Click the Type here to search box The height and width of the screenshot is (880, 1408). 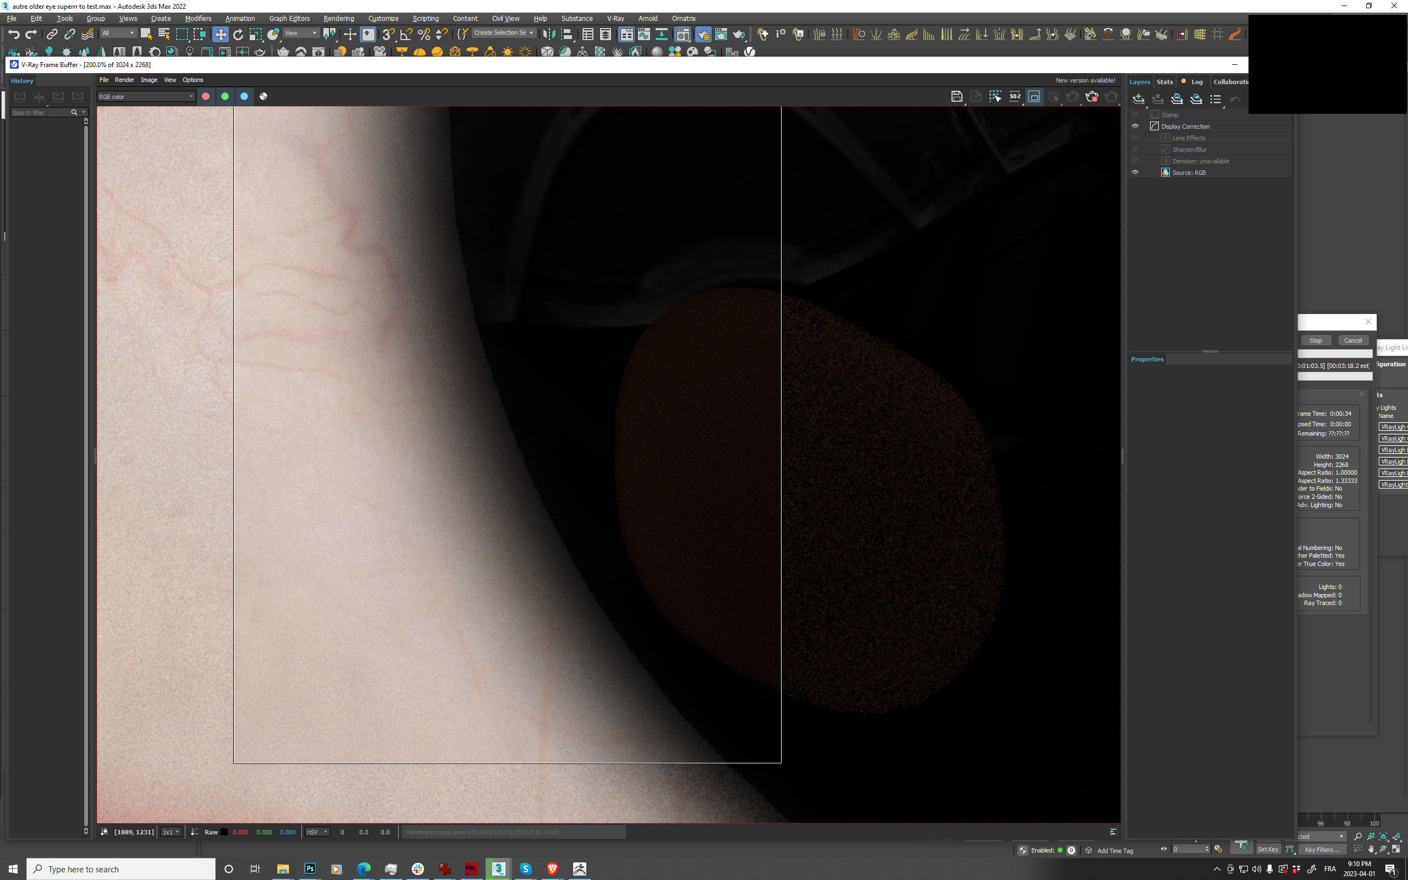point(121,869)
